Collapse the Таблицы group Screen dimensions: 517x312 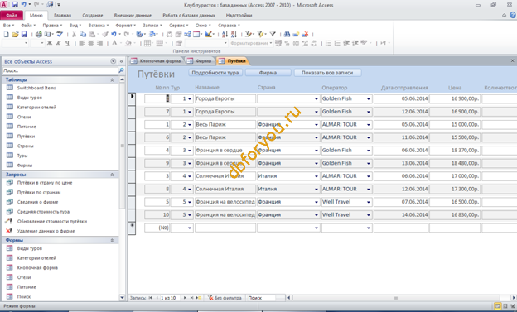tap(112, 79)
